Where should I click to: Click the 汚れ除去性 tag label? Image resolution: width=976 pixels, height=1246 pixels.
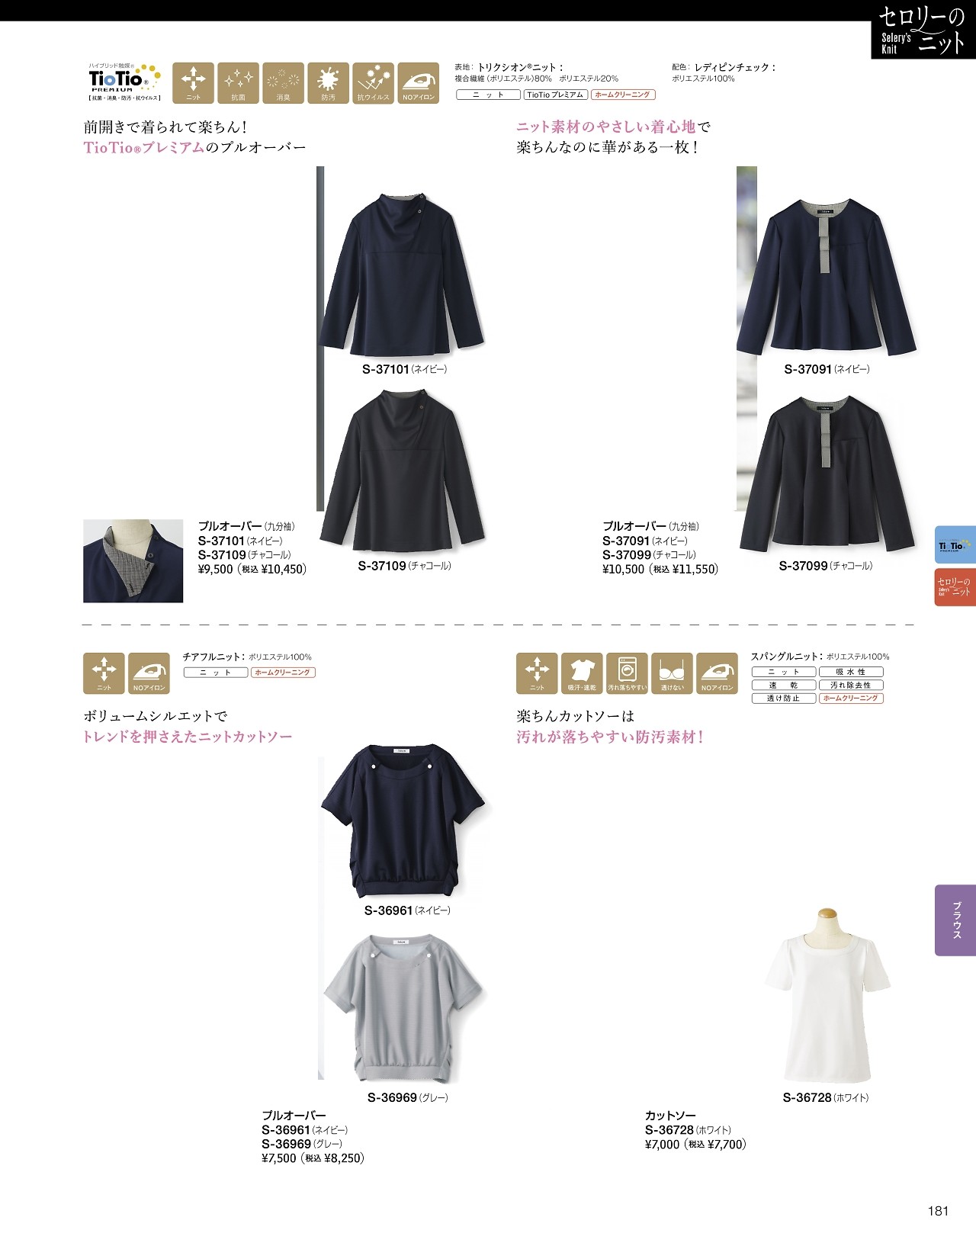[851, 686]
